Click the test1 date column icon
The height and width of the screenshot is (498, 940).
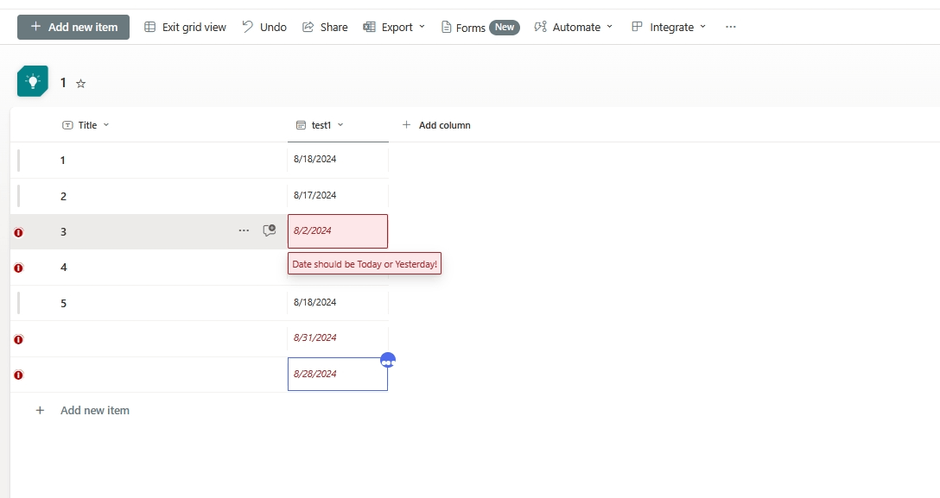pos(301,125)
